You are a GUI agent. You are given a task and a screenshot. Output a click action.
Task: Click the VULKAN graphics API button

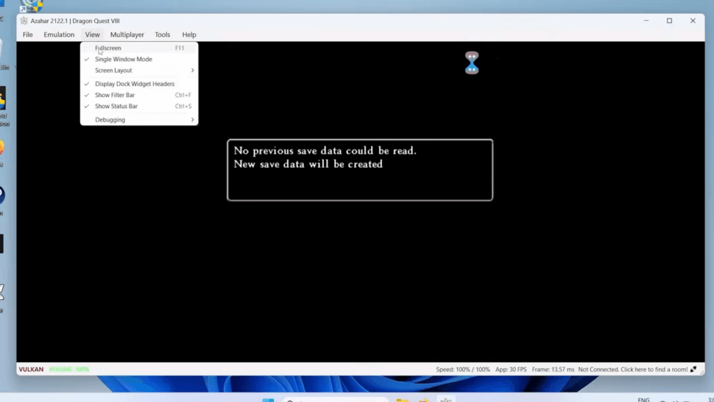coord(31,369)
